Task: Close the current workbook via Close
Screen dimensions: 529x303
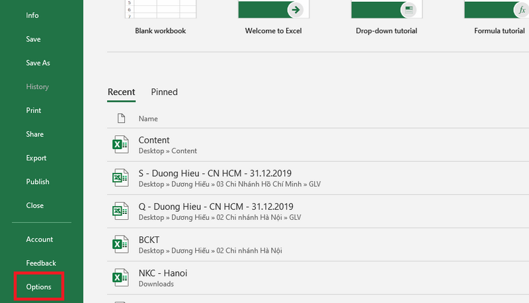Action: tap(35, 205)
